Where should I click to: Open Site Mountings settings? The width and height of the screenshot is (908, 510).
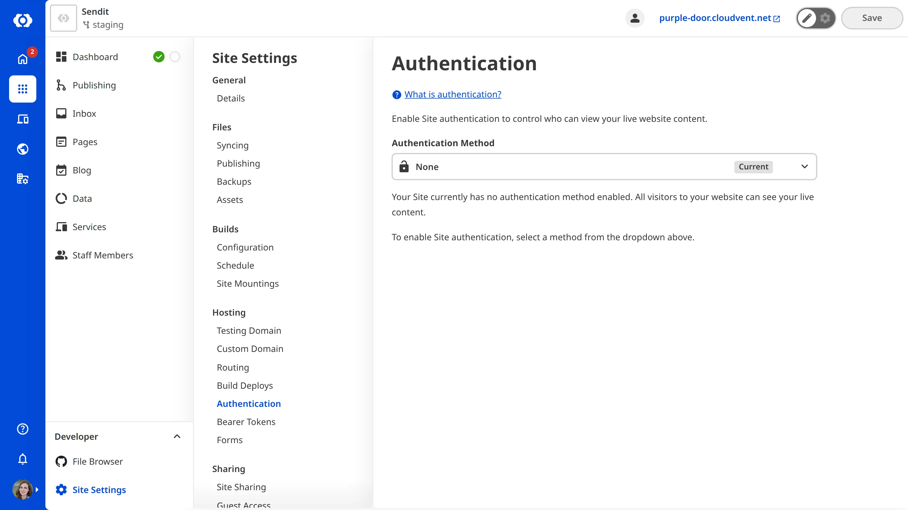coord(247,283)
